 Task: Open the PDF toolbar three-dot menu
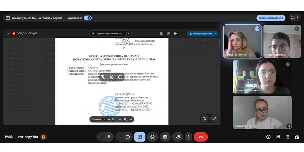182,33
